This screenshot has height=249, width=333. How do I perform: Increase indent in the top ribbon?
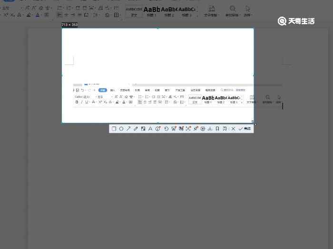[85, 8]
